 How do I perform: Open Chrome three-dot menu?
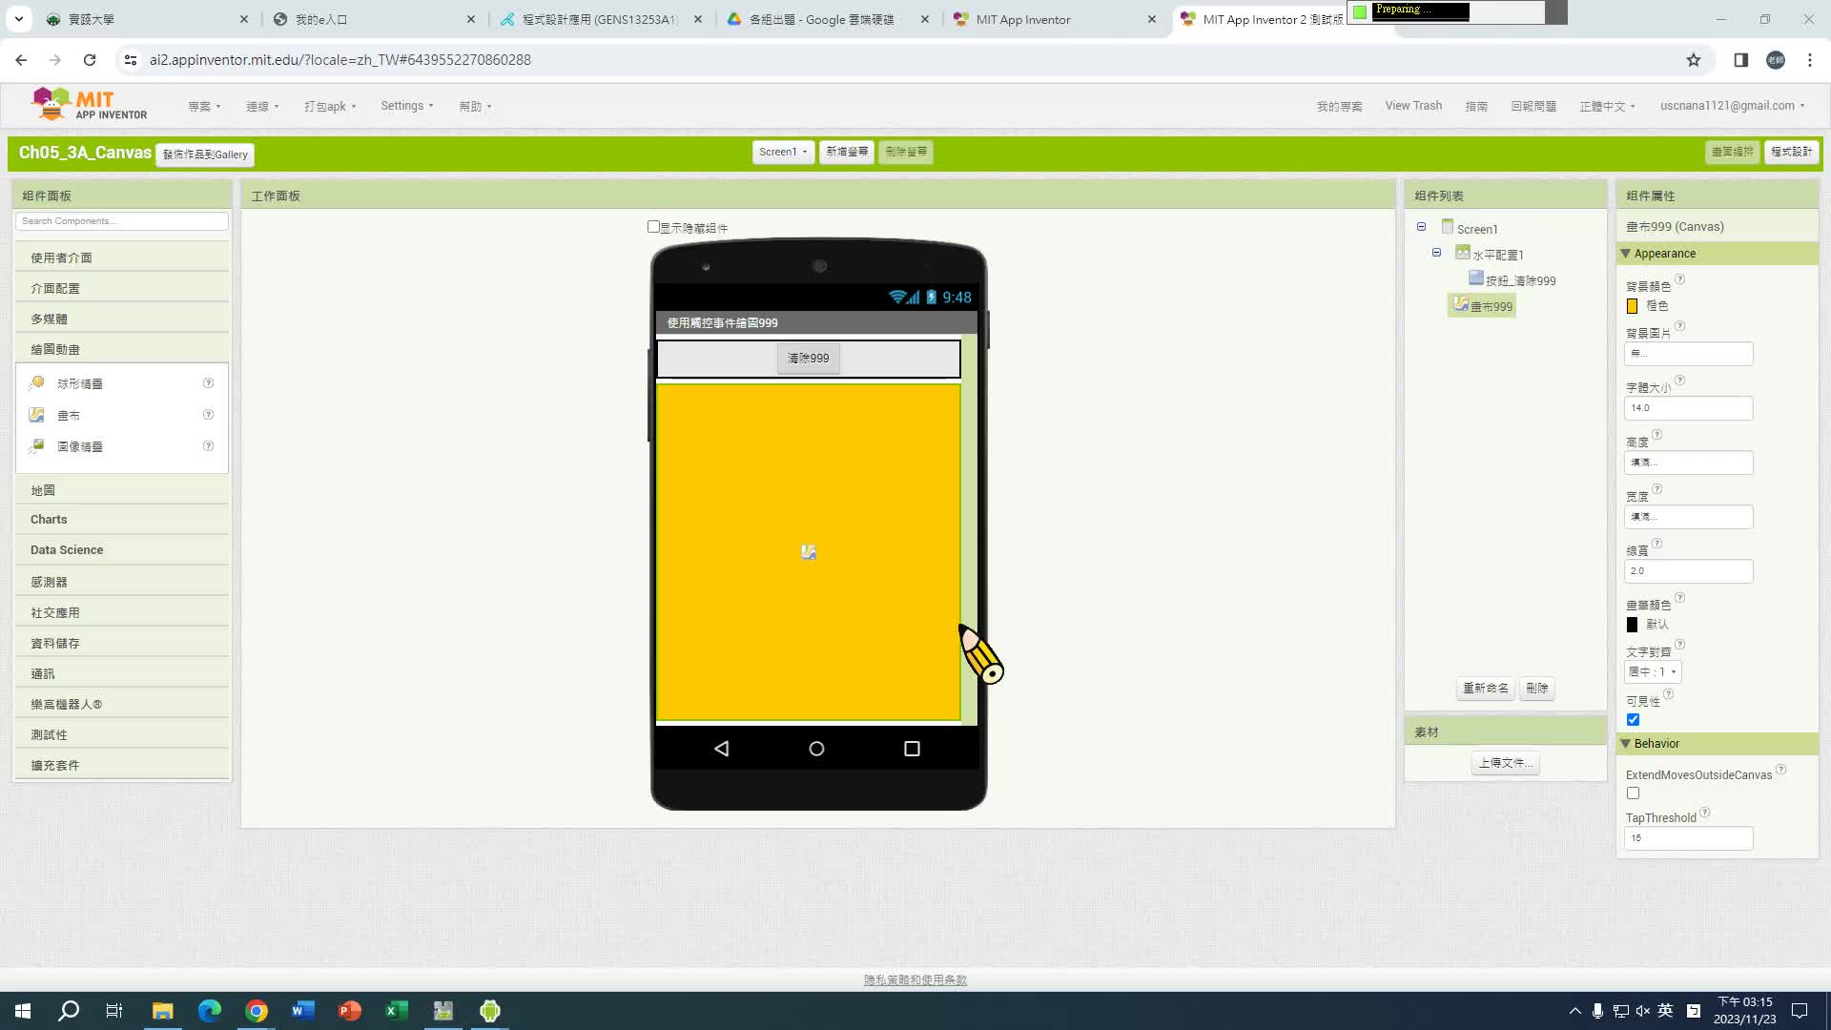tap(1810, 60)
